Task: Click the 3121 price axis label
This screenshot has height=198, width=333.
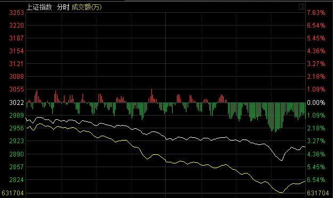Action: pos(17,64)
